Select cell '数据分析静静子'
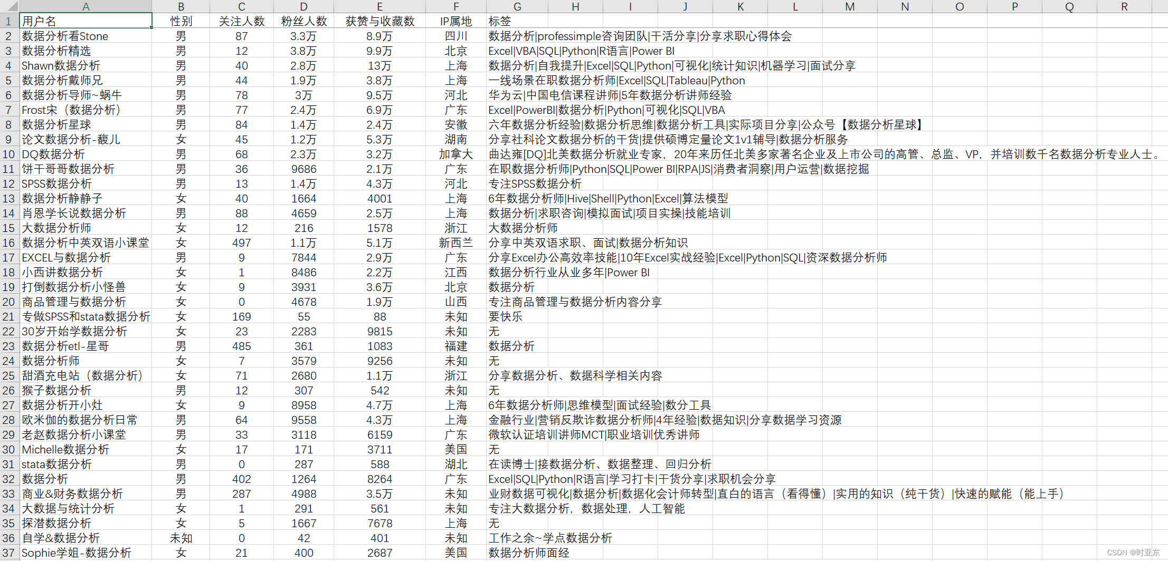Viewport: 1168px width, 561px height. tap(86, 199)
